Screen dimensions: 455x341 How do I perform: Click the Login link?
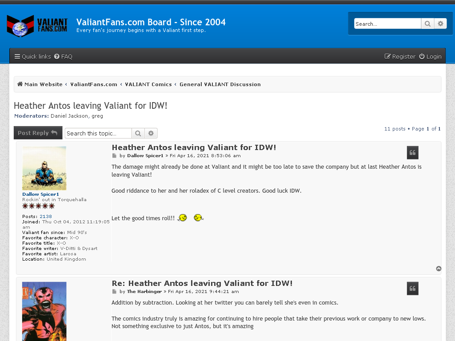coord(430,56)
